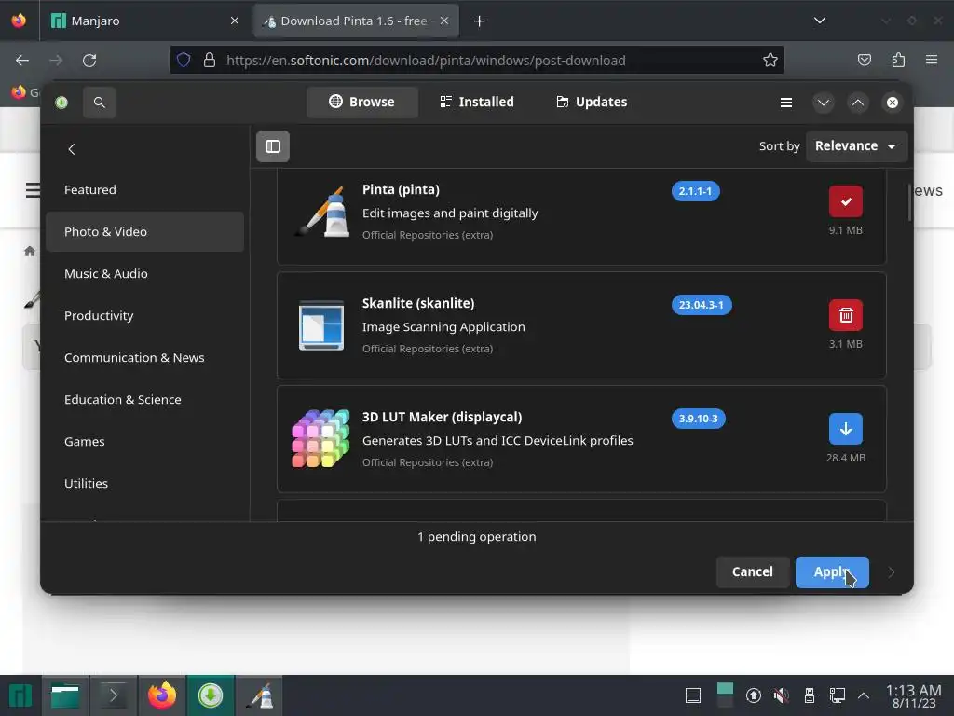
Task: Click the Pamac app icon in the title bar
Action: 61,103
